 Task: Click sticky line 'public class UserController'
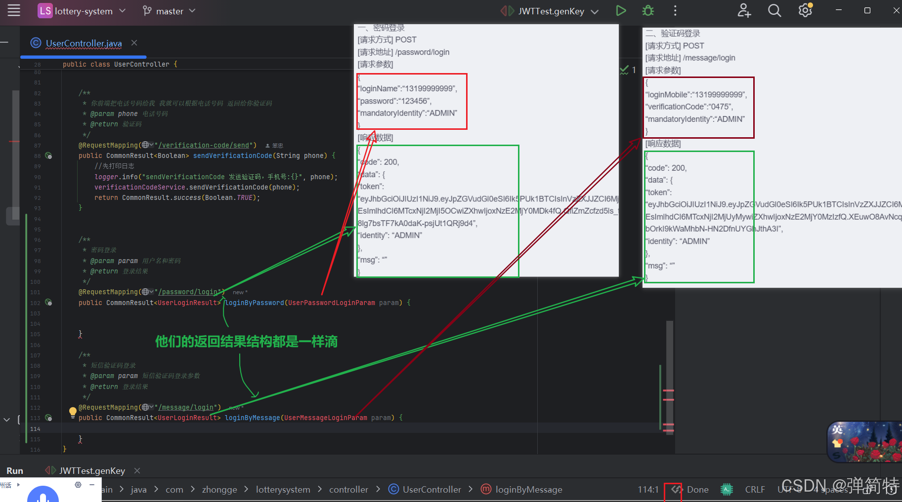(120, 64)
